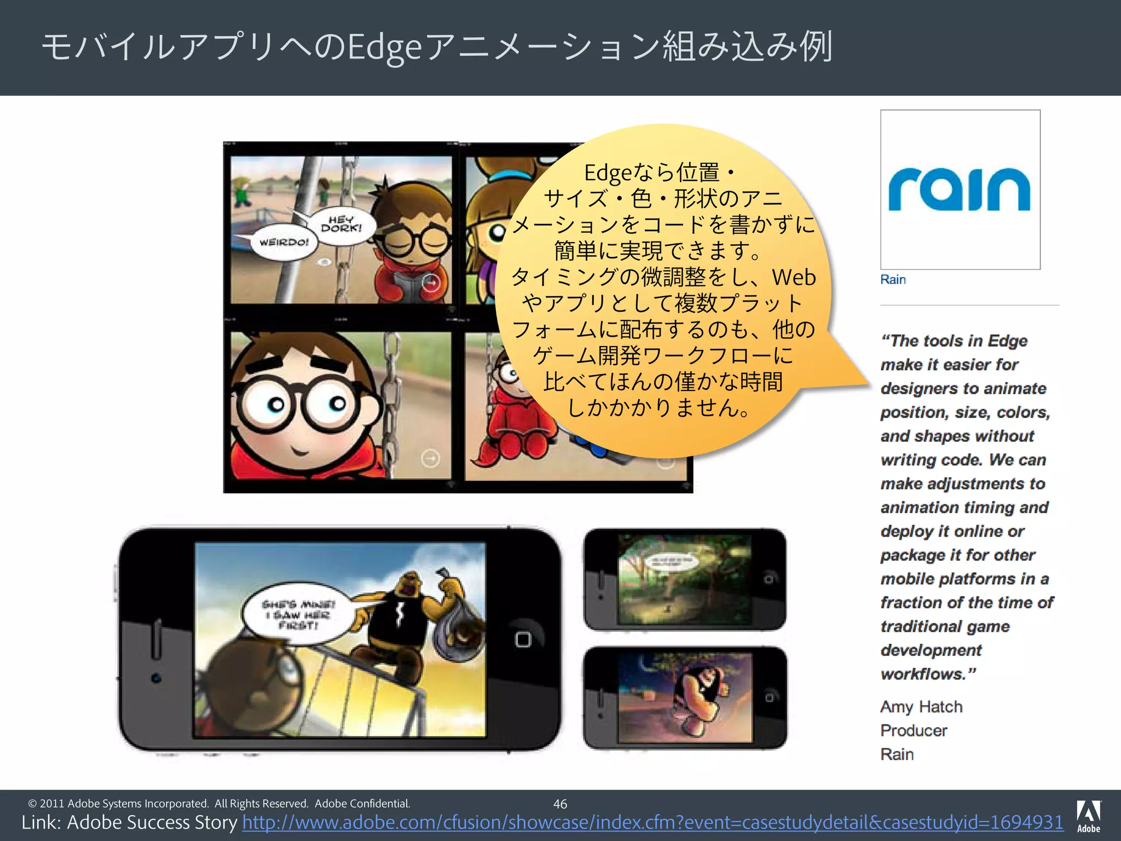Viewport: 1121px width, 841px height.
Task: Click the 'Producer' title text
Action: 914,730
